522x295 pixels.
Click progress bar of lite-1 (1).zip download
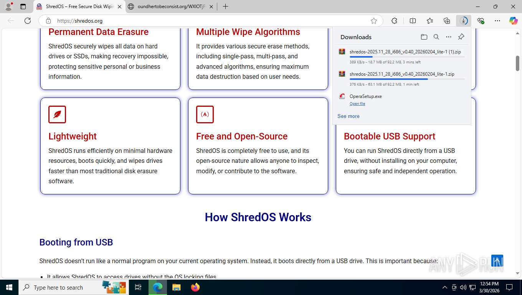(x=407, y=57)
